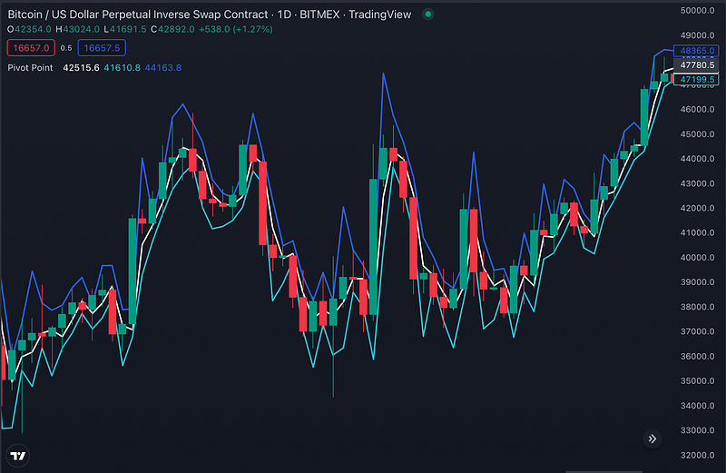Viewport: 726px width, 473px height.
Task: Click the Pivot Point indicator label
Action: 30,68
